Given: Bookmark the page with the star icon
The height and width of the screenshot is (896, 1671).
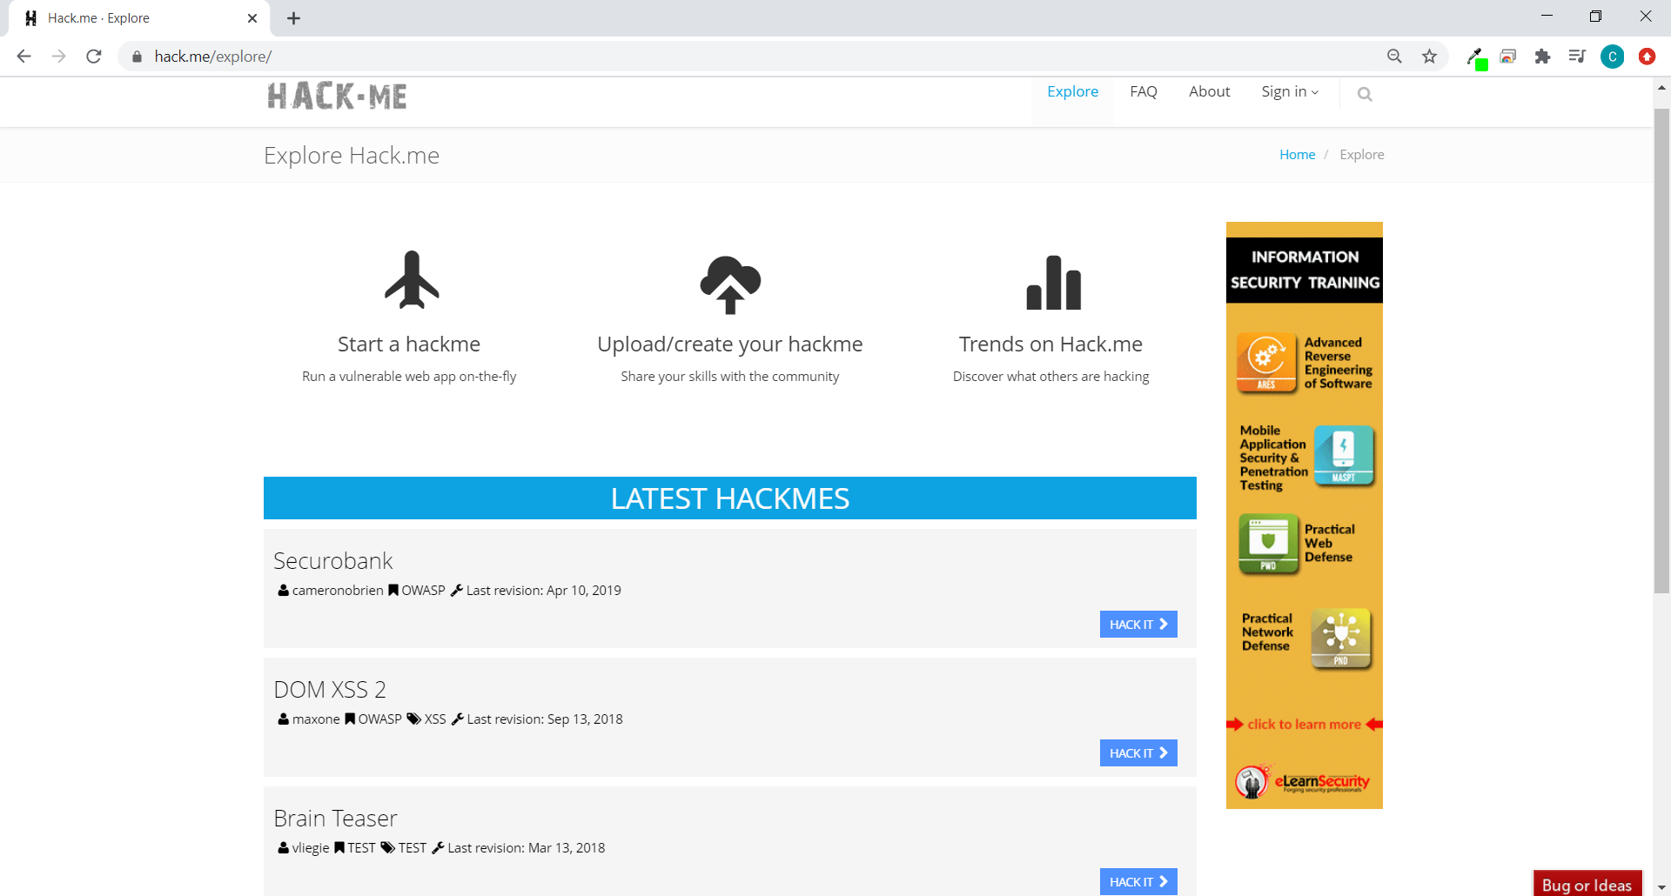Looking at the screenshot, I should click(x=1428, y=56).
